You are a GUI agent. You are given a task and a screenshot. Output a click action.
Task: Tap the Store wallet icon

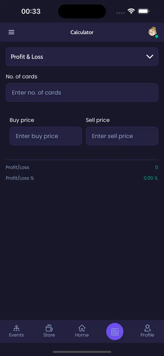pyautogui.click(x=49, y=328)
